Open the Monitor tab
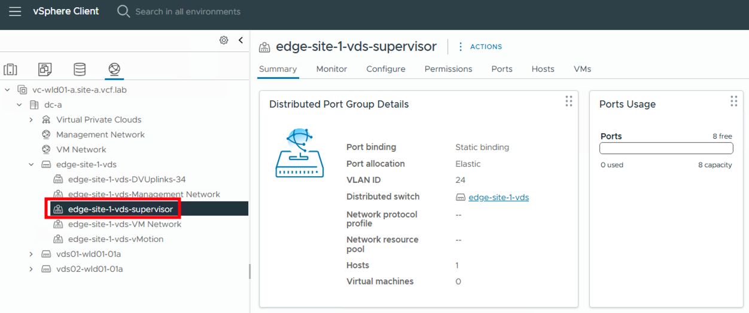 pos(331,69)
